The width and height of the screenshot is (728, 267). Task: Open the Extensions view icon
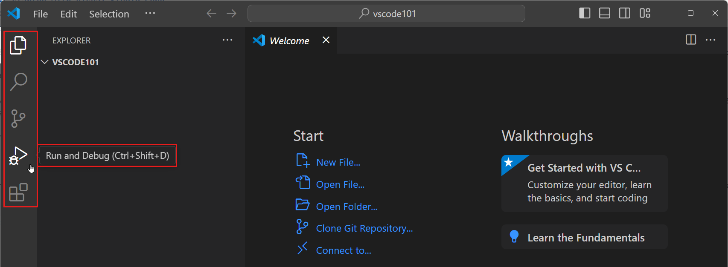[18, 192]
